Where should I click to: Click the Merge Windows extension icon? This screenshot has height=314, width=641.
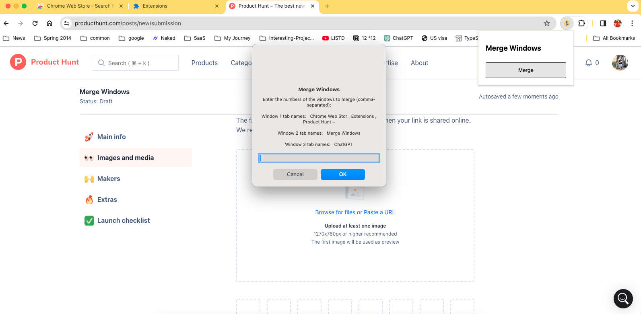point(567,23)
